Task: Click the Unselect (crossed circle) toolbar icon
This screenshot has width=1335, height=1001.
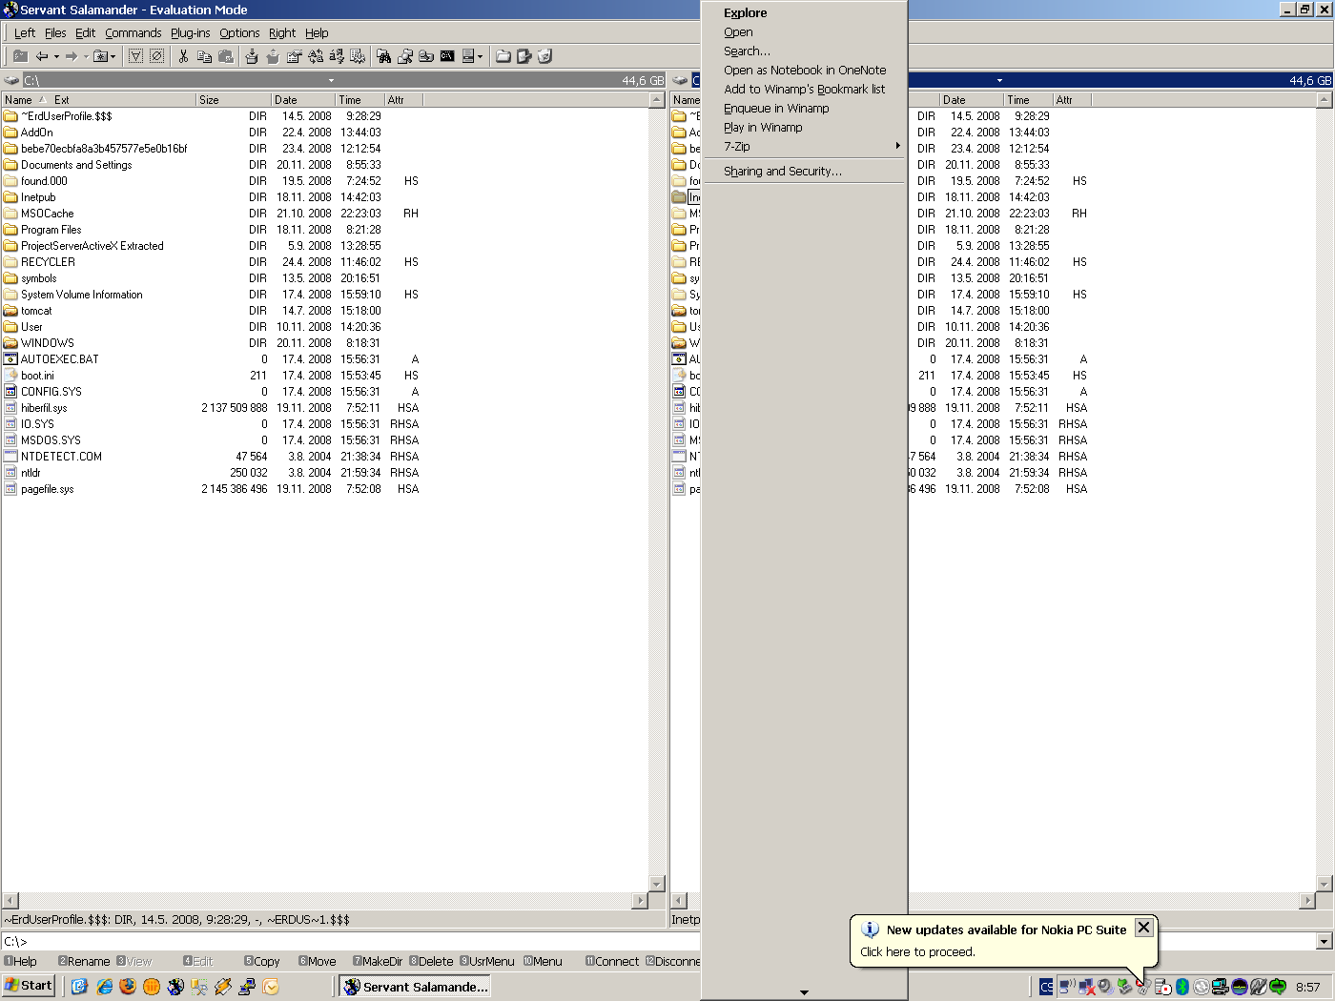Action: pos(157,56)
